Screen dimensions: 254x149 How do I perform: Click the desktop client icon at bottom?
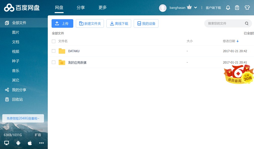point(6,143)
